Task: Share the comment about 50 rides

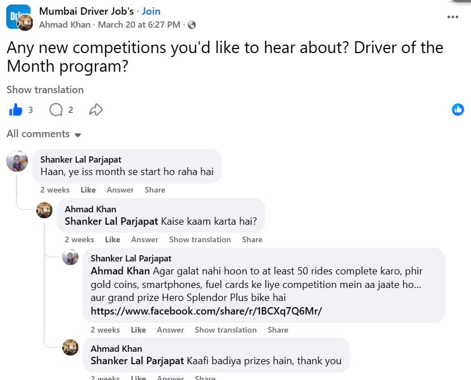Action: click(278, 330)
